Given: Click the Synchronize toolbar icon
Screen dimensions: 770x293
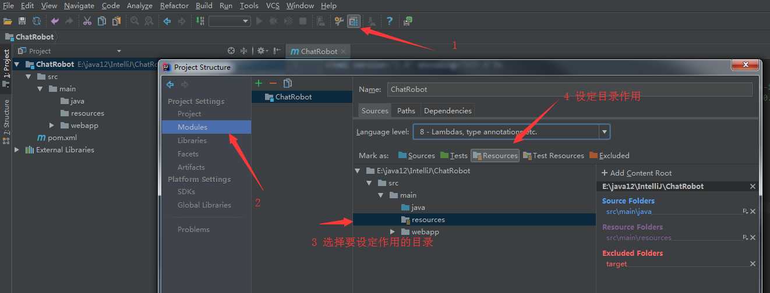Looking at the screenshot, I should coord(37,21).
